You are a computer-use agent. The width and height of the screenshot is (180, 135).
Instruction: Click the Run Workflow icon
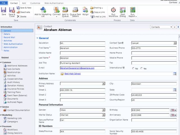pyautogui.click(x=113, y=10)
